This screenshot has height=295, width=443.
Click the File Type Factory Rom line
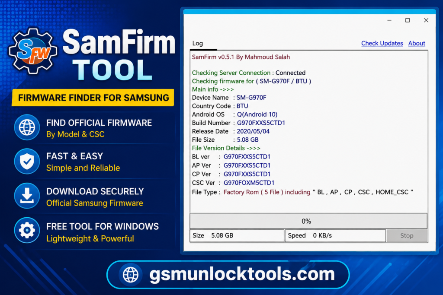click(x=302, y=192)
